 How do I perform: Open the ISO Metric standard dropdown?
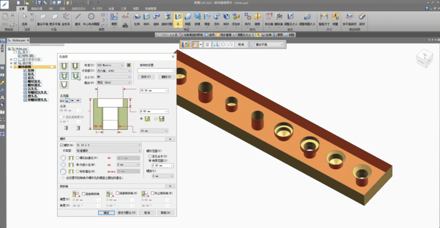111,65
